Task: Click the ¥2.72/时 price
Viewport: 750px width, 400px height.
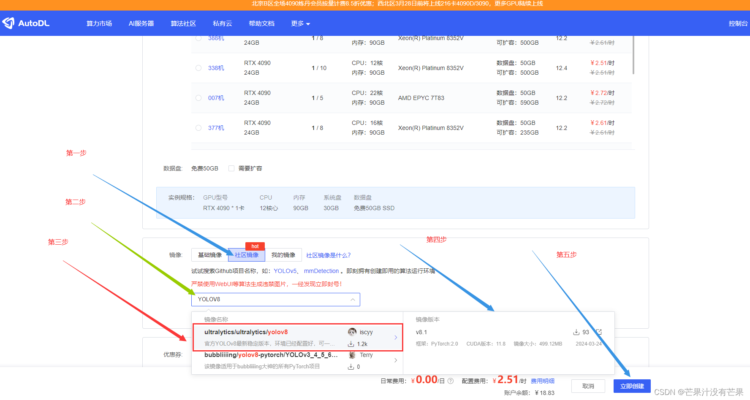Action: click(x=602, y=93)
